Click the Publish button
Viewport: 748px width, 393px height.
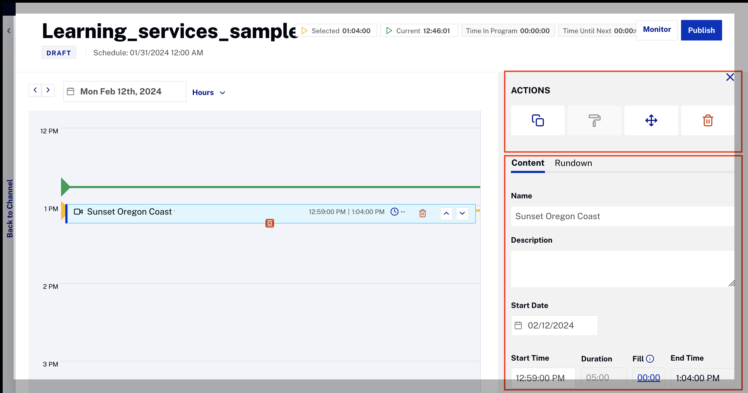pos(701,30)
